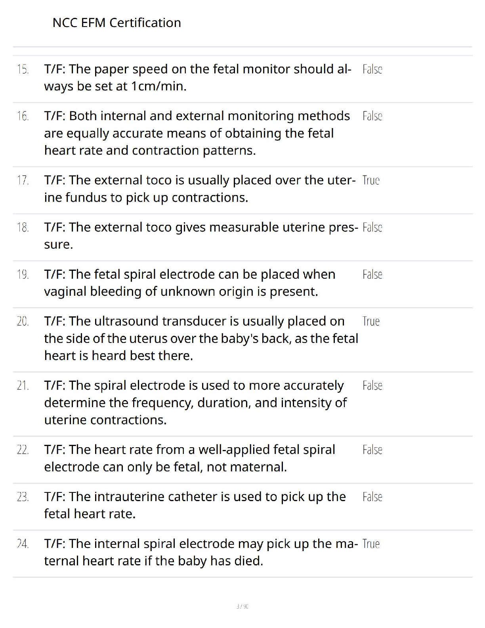The width and height of the screenshot is (485, 628).
Task: Click question 19 about vaginal bleeding
Action: point(189,283)
